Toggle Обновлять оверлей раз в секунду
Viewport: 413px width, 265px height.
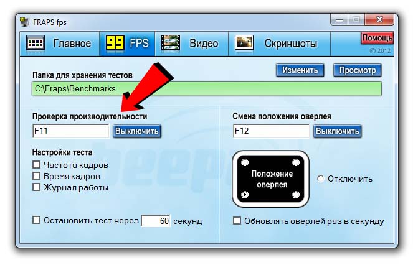click(x=237, y=221)
